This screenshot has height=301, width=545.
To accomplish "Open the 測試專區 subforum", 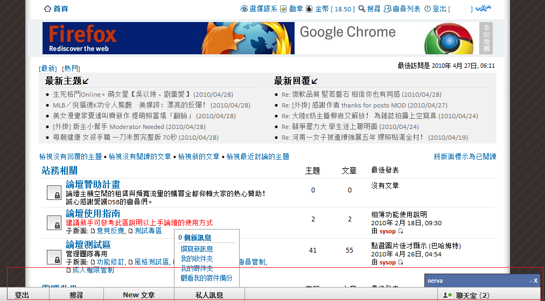I will click(148, 231).
